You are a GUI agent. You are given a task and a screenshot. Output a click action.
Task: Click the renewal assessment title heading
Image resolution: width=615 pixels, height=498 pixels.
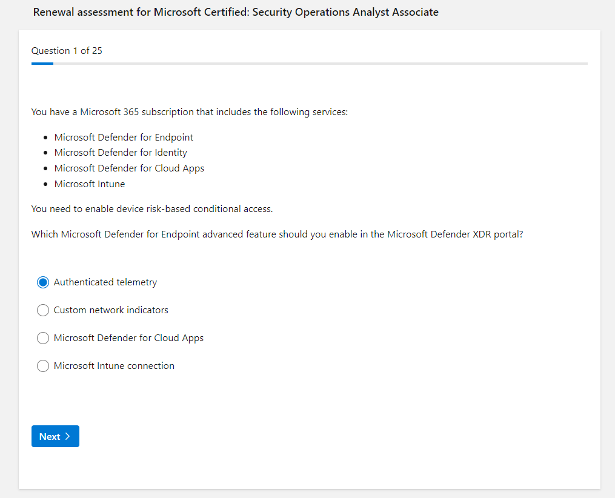click(x=236, y=12)
